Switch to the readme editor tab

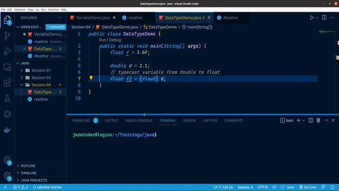136,18
